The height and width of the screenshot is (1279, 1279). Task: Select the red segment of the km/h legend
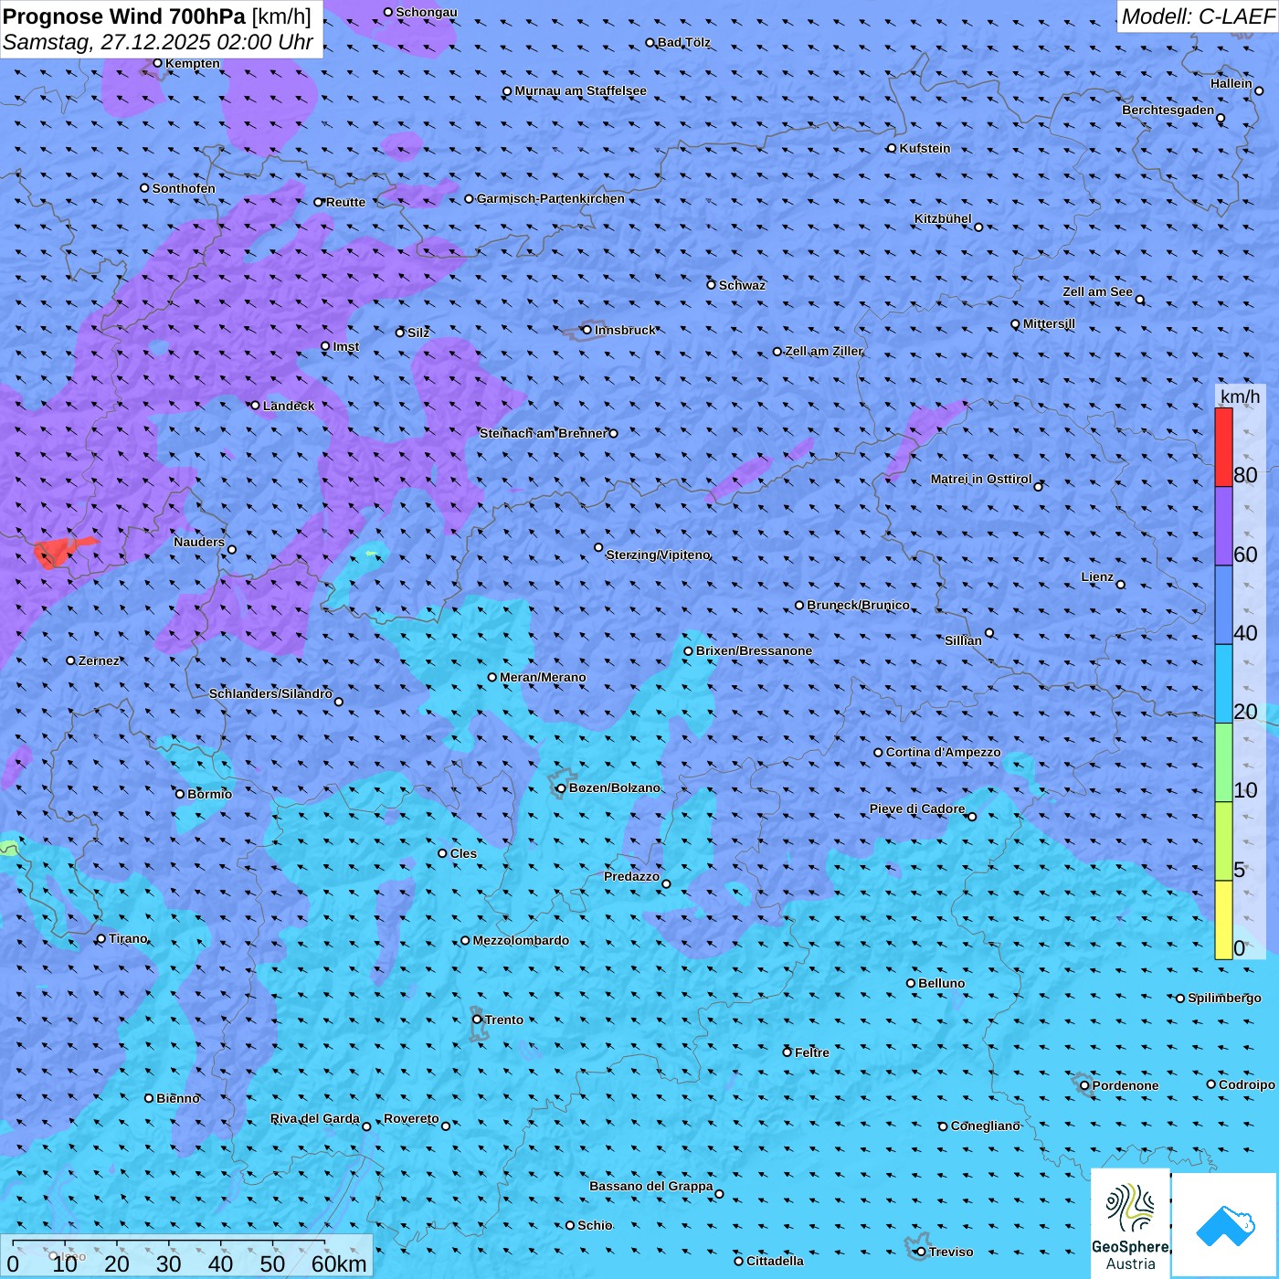click(x=1223, y=447)
